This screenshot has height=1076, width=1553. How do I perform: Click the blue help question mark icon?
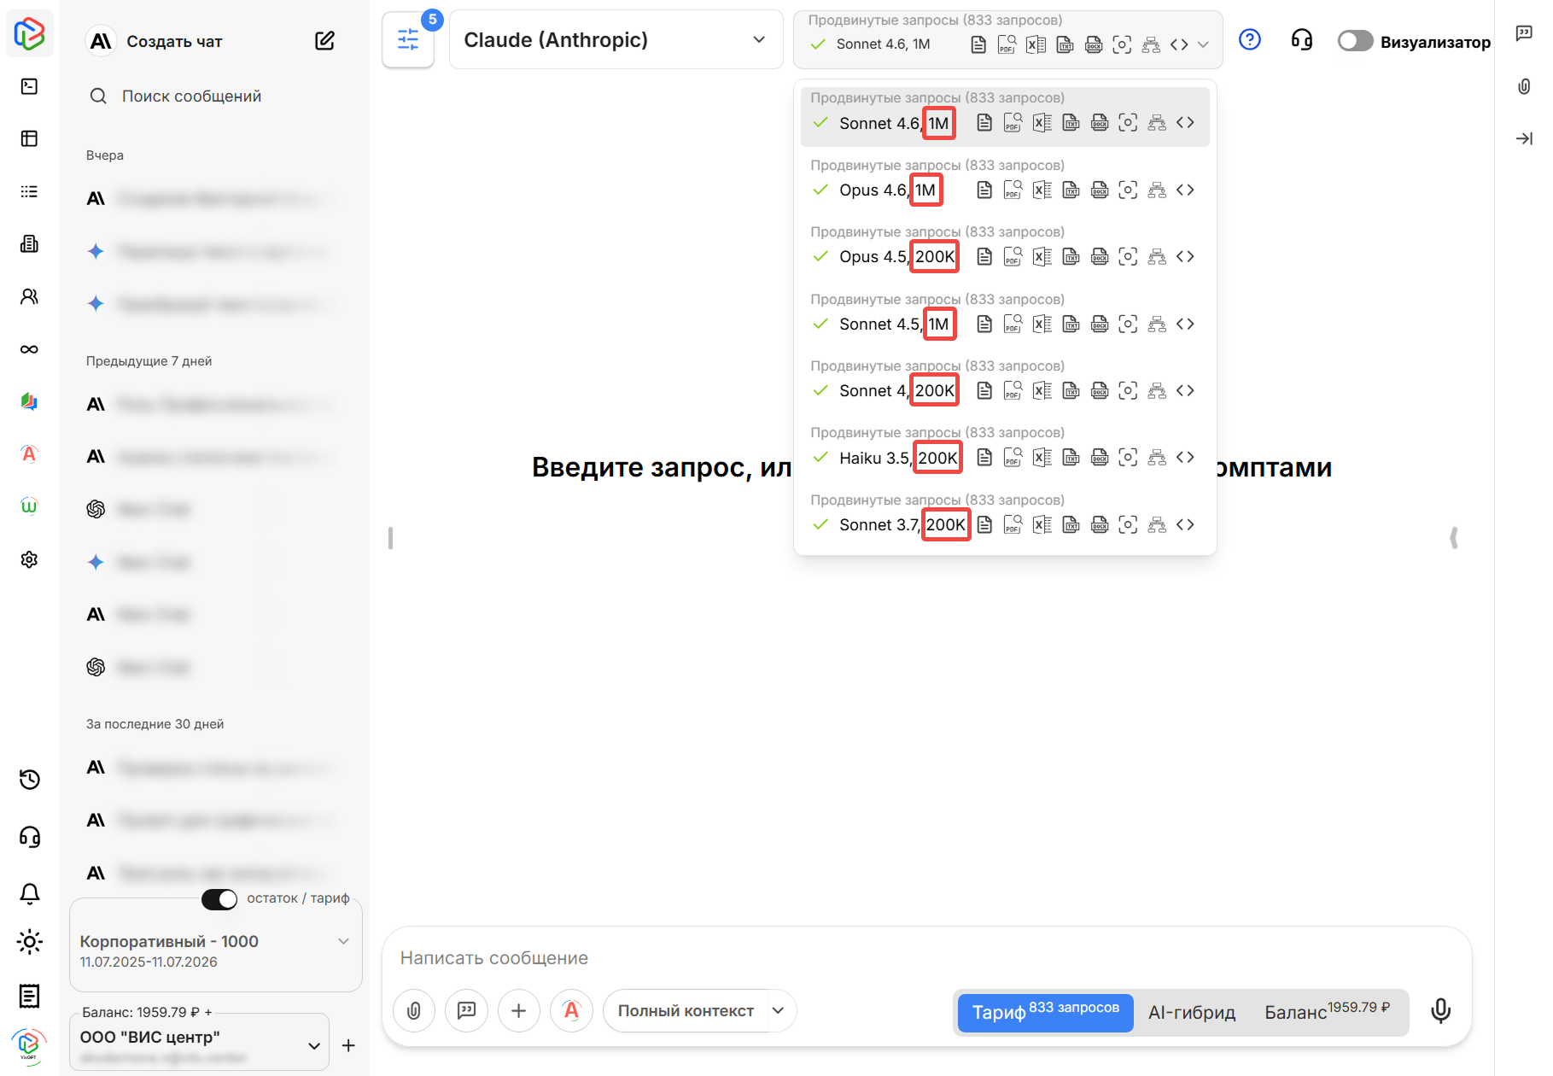1249,40
